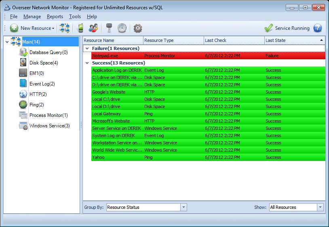
Task: Click the New Resource button label
Action: 36,28
